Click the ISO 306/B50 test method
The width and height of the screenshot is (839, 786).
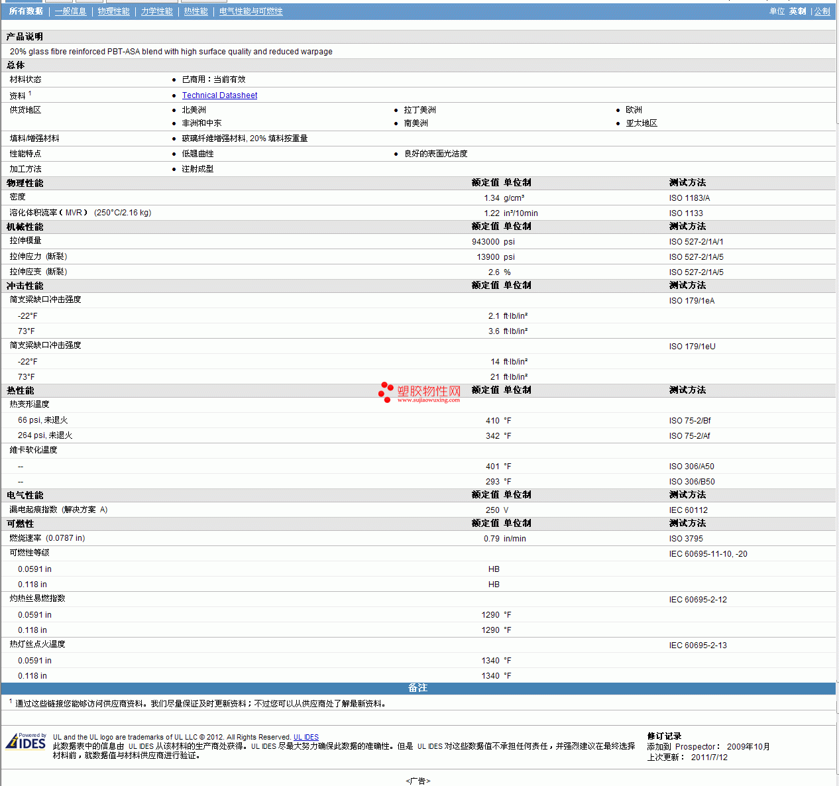point(692,482)
